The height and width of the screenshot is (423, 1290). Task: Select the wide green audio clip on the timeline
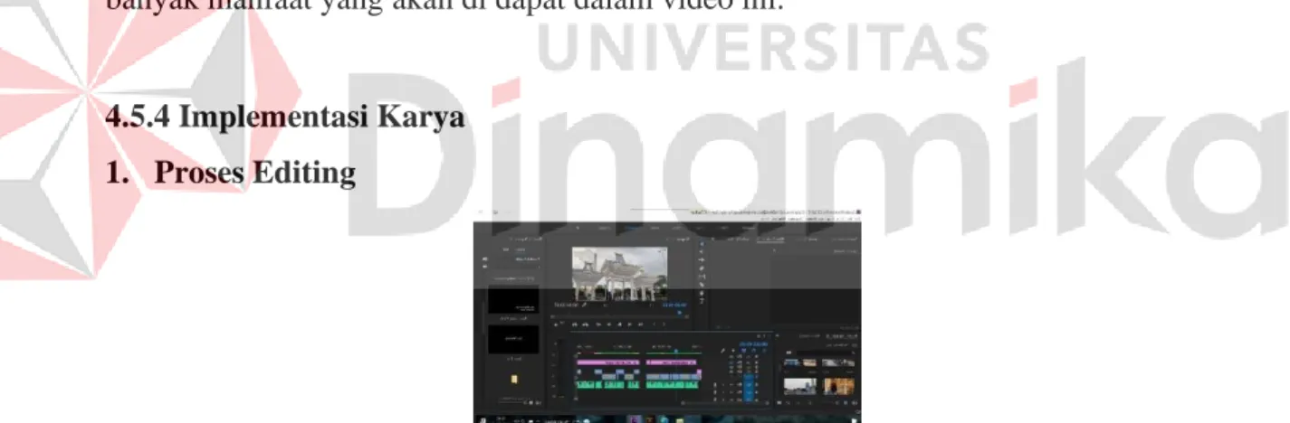(x=673, y=384)
